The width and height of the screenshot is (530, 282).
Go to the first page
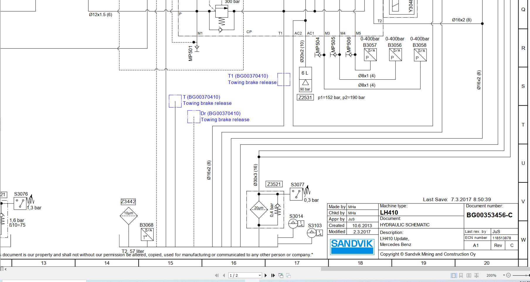(x=217, y=275)
